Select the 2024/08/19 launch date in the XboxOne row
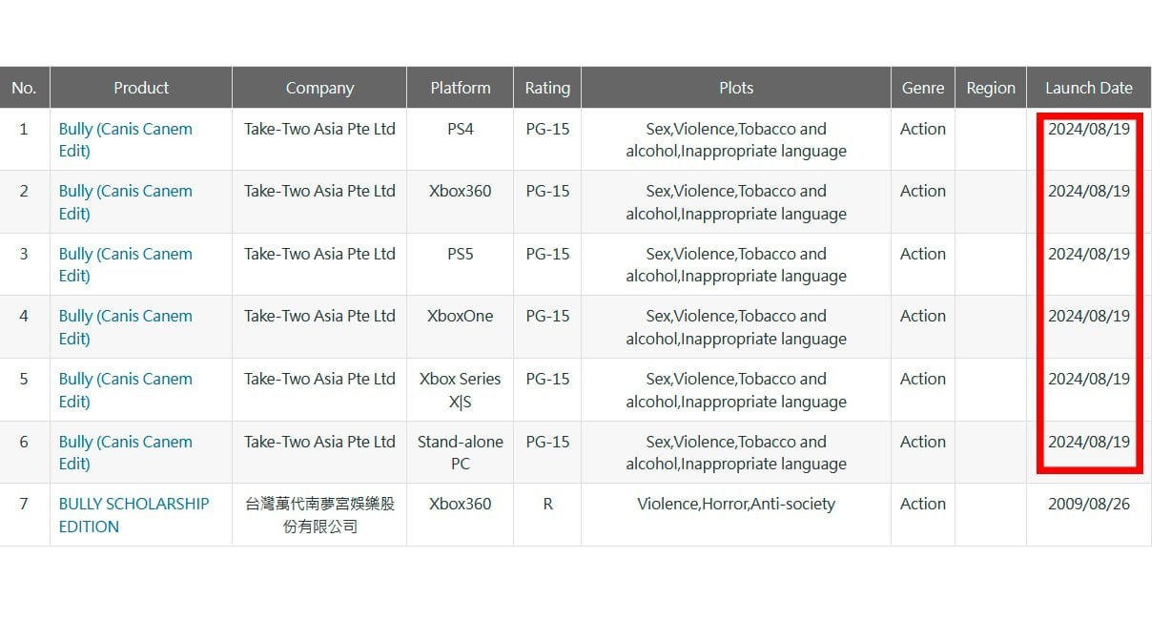The height and width of the screenshot is (641, 1171). pos(1089,316)
